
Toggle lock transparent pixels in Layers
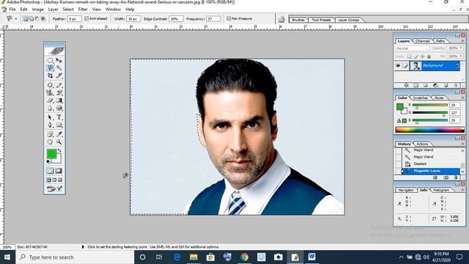point(409,56)
